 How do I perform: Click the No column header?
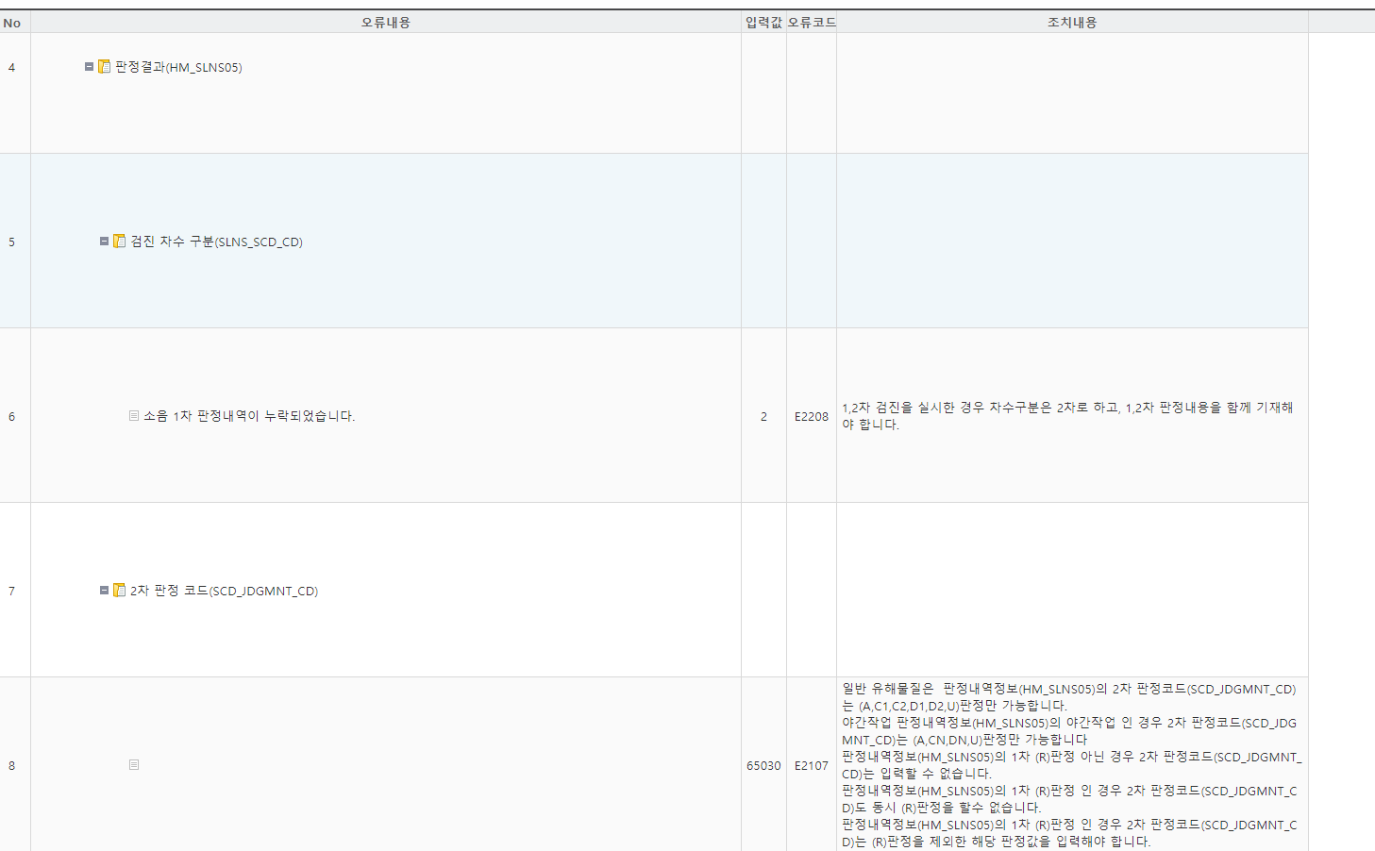point(12,23)
